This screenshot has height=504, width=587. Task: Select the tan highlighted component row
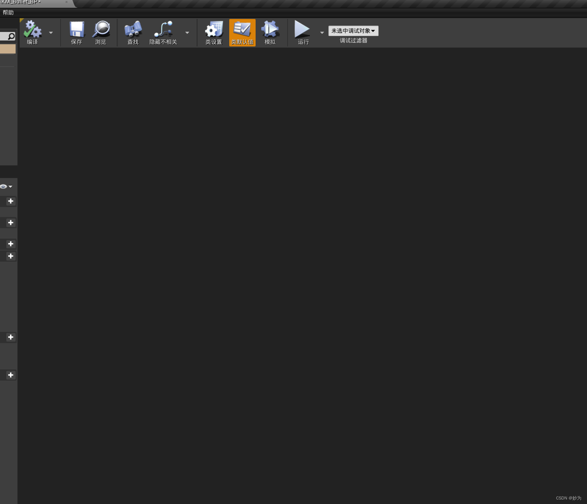[8, 49]
